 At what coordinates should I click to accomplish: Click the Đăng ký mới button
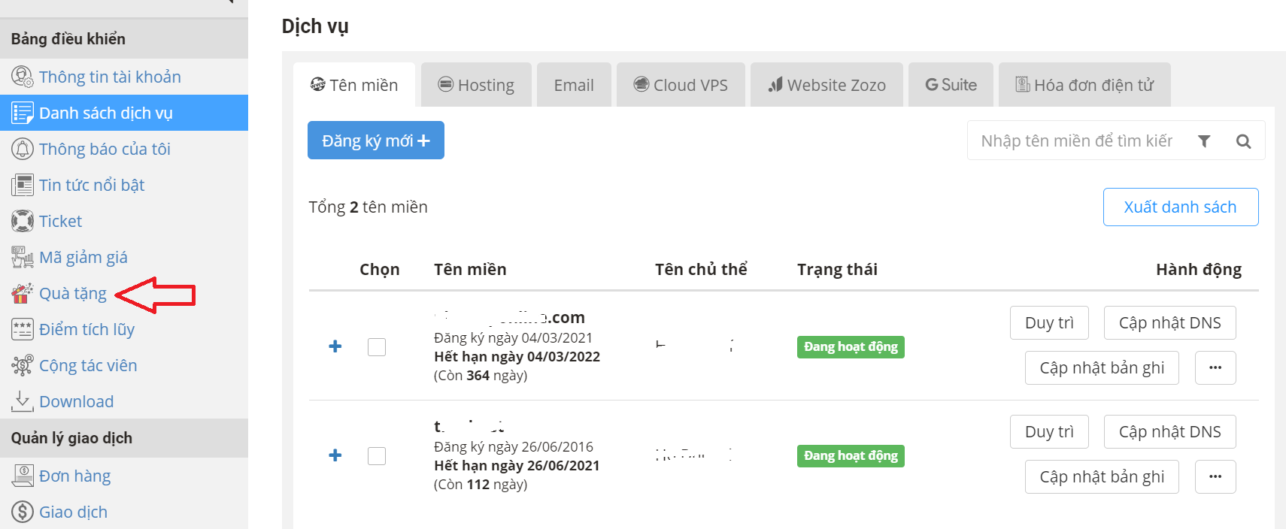click(x=375, y=140)
